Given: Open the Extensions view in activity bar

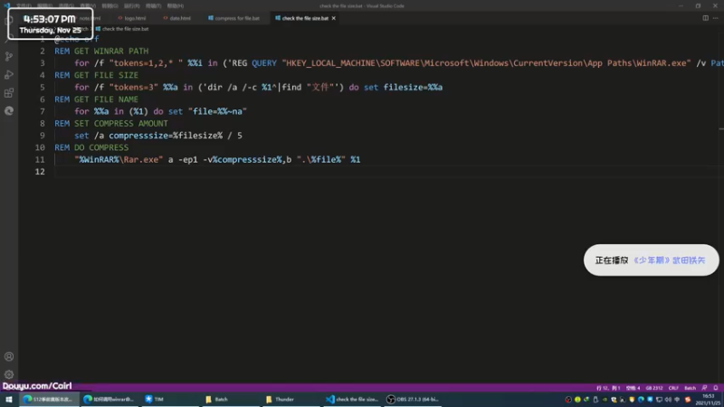Looking at the screenshot, I should [9, 93].
